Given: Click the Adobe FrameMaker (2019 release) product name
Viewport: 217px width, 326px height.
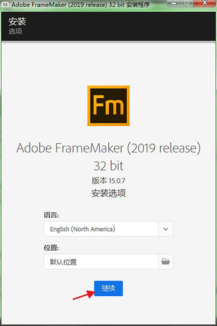Looking at the screenshot, I should click(109, 148).
